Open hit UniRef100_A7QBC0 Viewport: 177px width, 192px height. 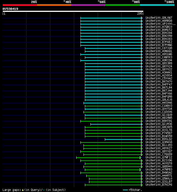pos(159,27)
